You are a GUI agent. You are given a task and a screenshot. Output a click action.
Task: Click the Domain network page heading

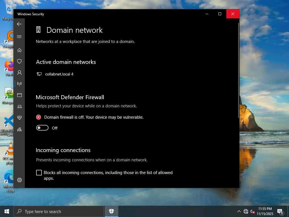pos(75,30)
